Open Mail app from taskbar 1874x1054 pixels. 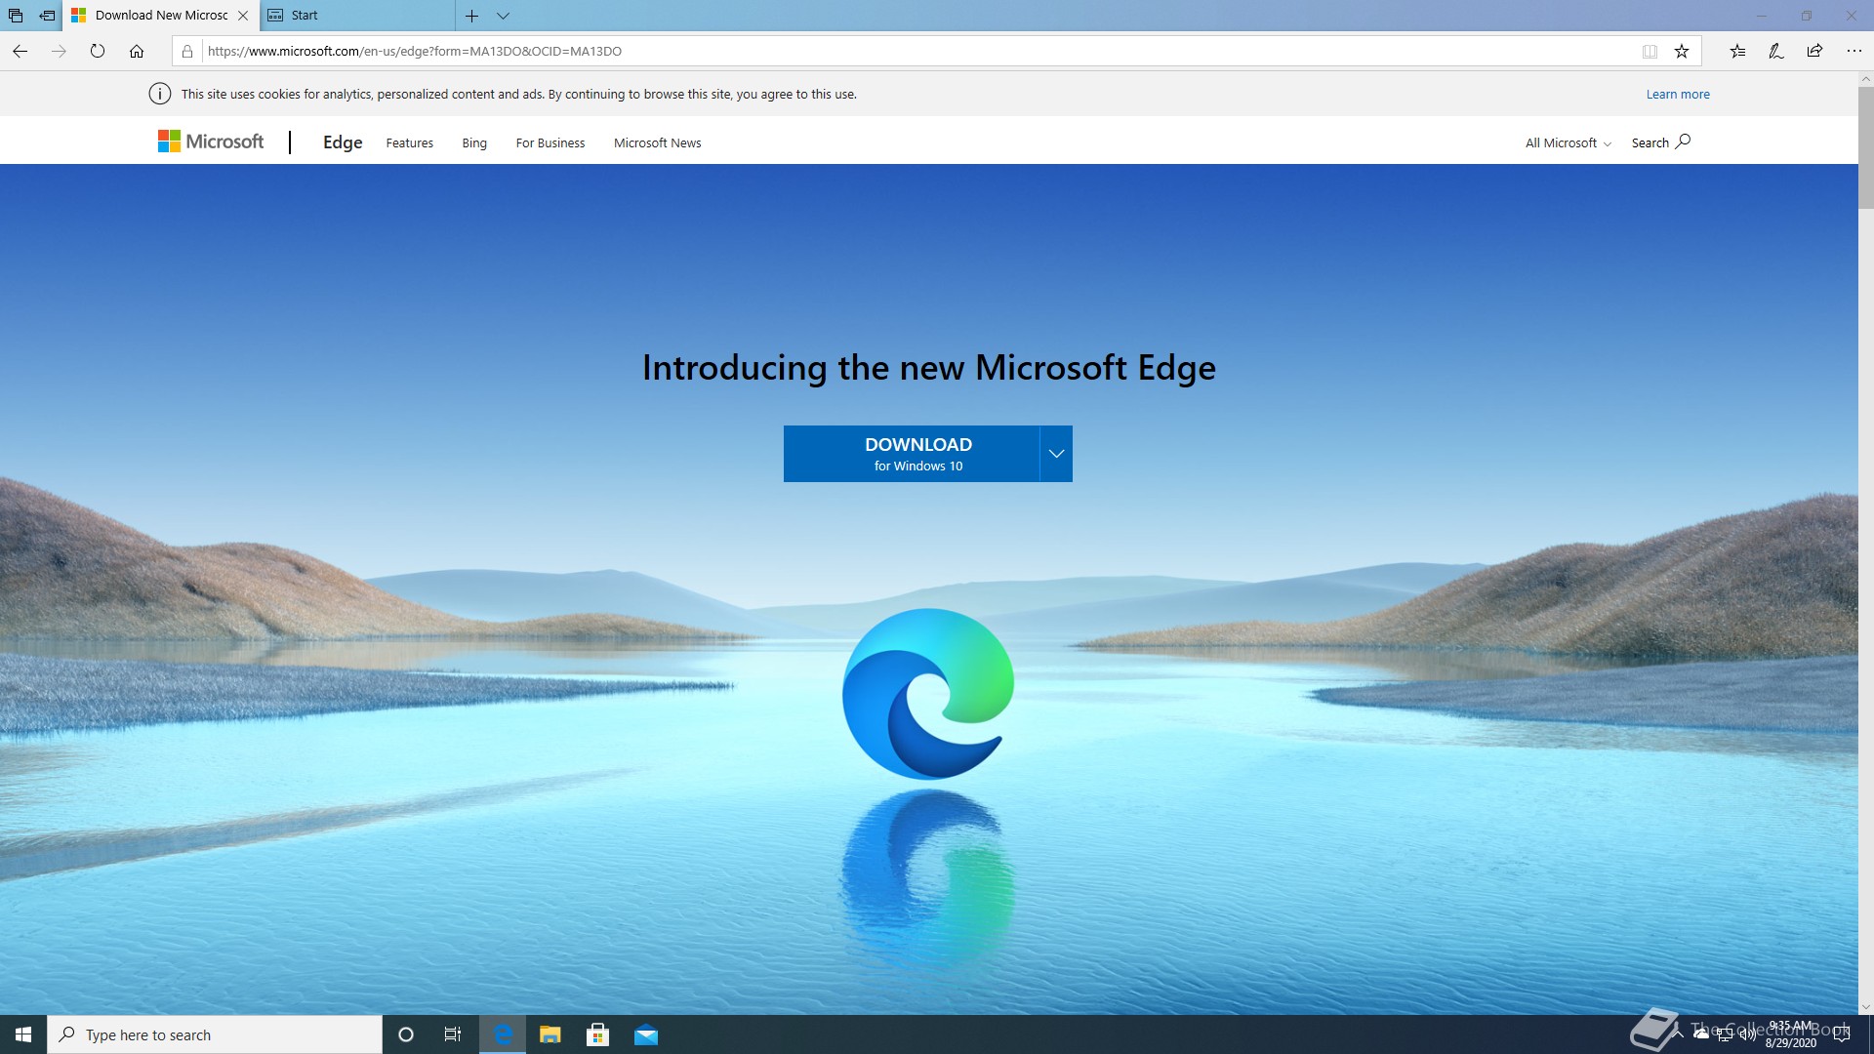pos(646,1034)
